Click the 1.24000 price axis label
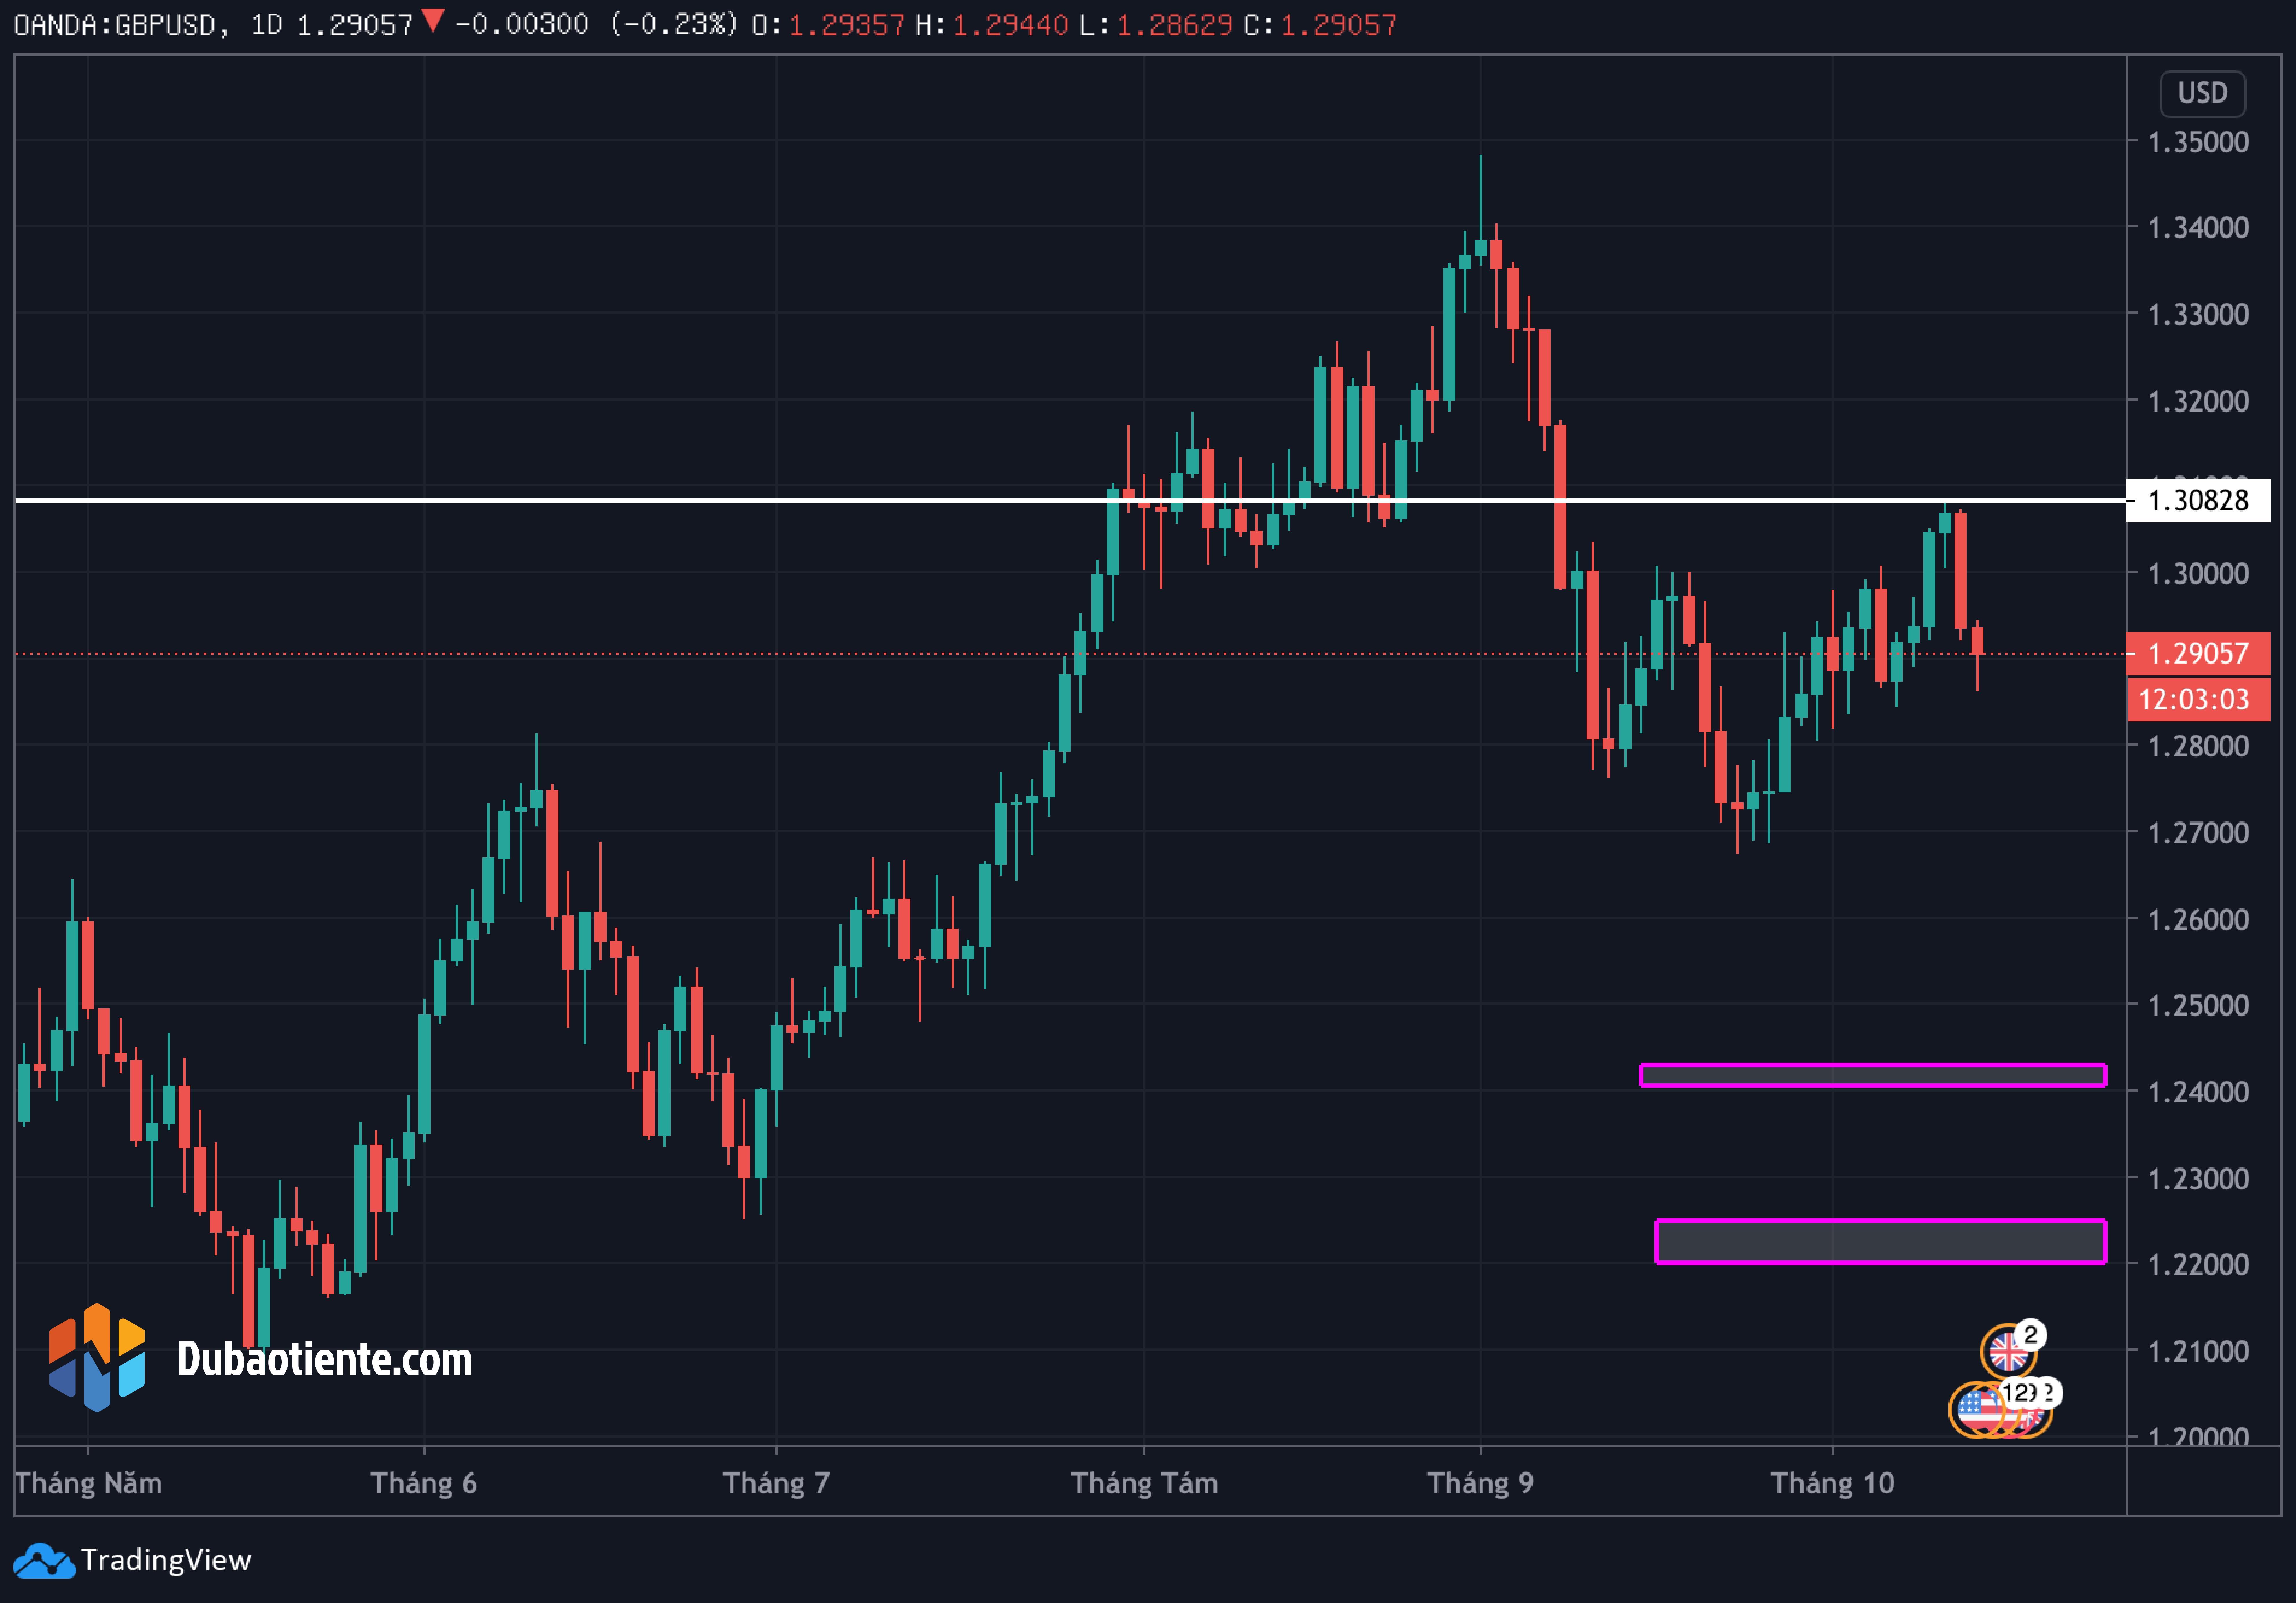This screenshot has width=2296, height=1603. pos(2198,1092)
